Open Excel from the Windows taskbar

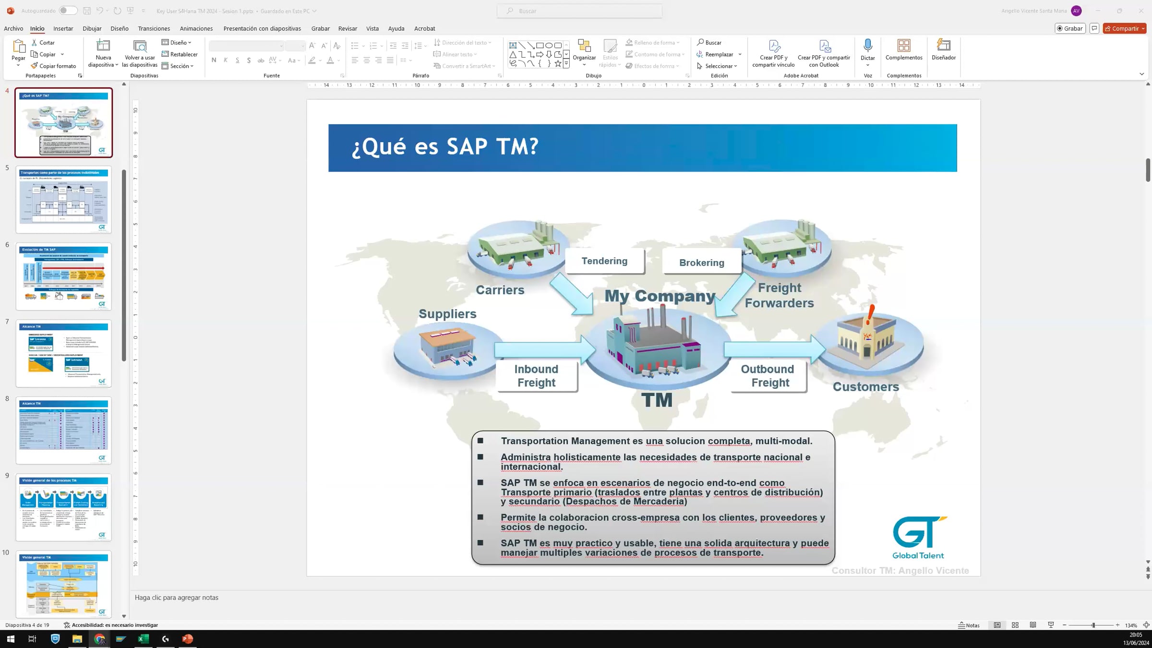(x=144, y=639)
